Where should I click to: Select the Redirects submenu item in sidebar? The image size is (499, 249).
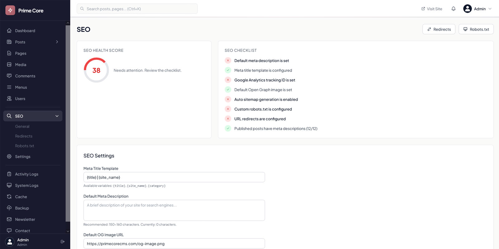pos(24,136)
